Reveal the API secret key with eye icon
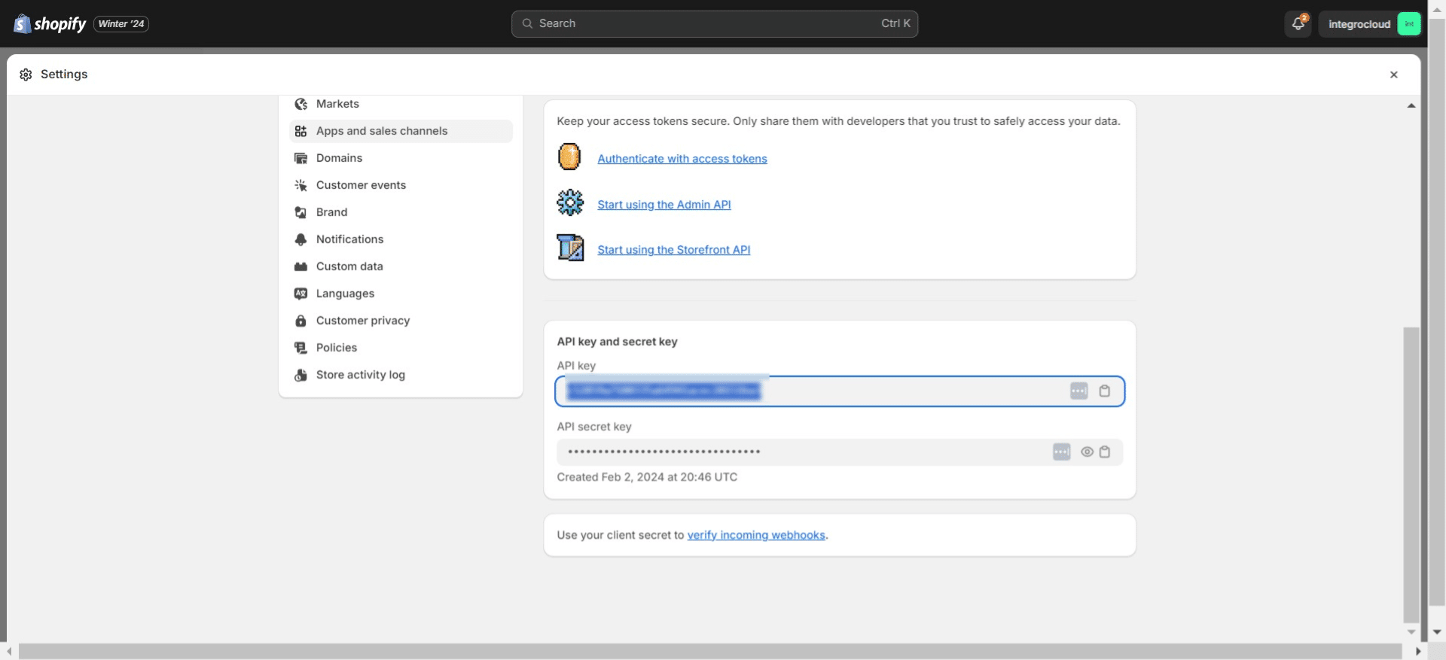This screenshot has width=1446, height=660. [1087, 452]
